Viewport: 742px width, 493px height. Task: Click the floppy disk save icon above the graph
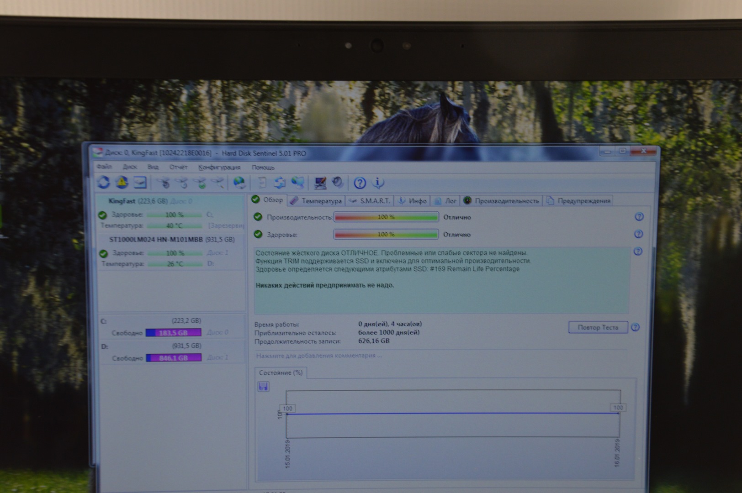(x=264, y=387)
